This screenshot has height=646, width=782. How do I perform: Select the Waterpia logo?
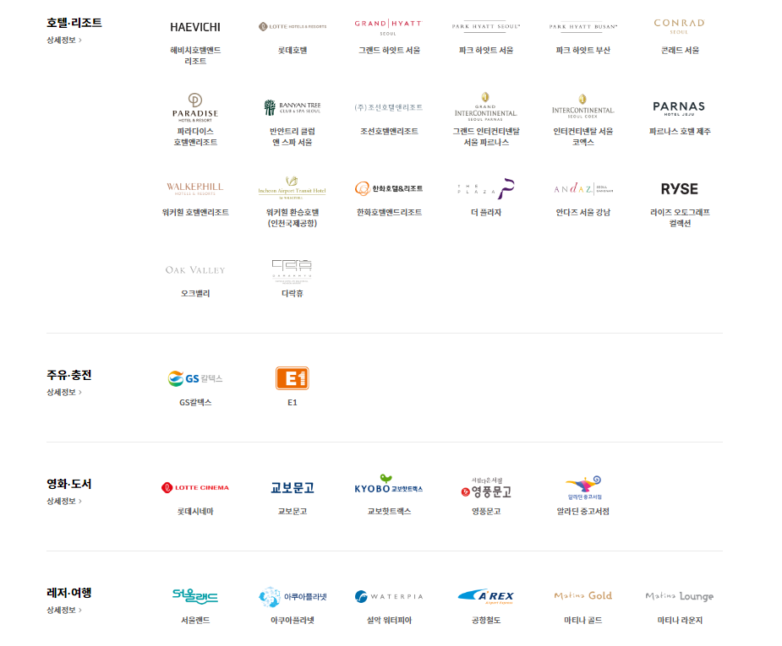(389, 596)
